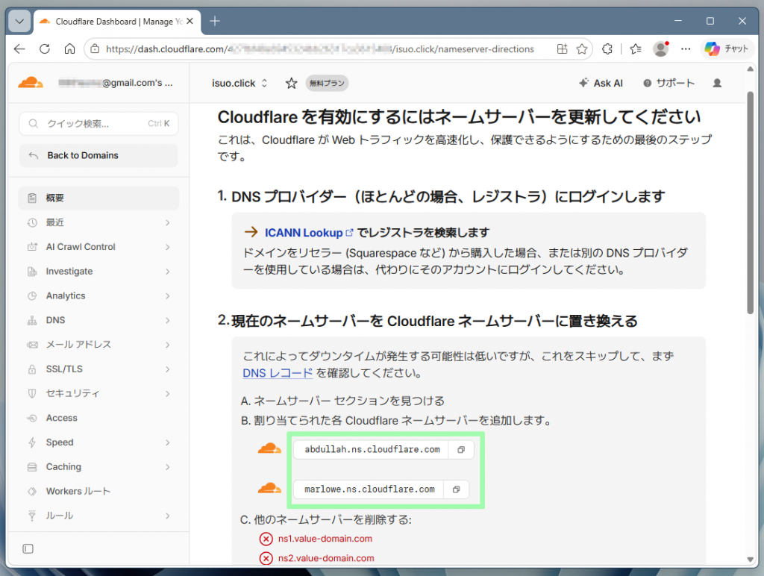
Task: Select the abdullah.ns.cloudflare.com text
Action: (372, 450)
